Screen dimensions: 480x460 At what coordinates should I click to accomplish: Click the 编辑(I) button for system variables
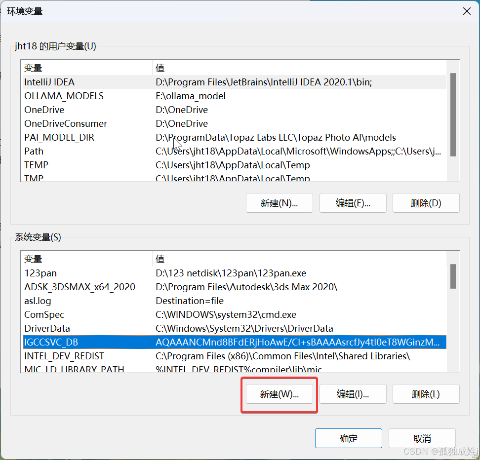click(353, 393)
